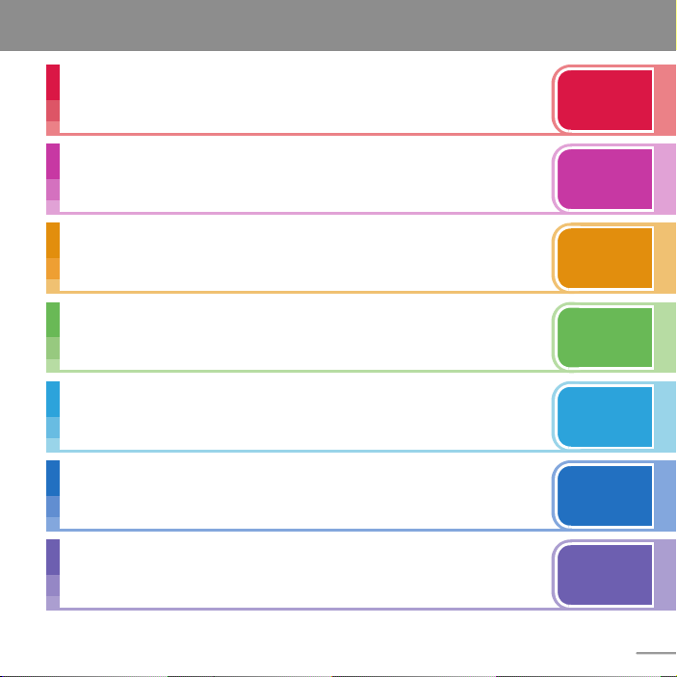
Task: Pick the mid-tone purple swatch on left strip
Action: click(x=53, y=586)
